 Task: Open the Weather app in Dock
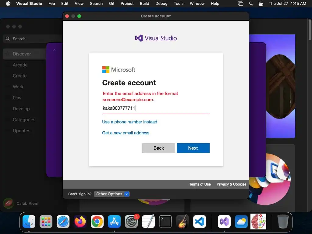[241, 222]
